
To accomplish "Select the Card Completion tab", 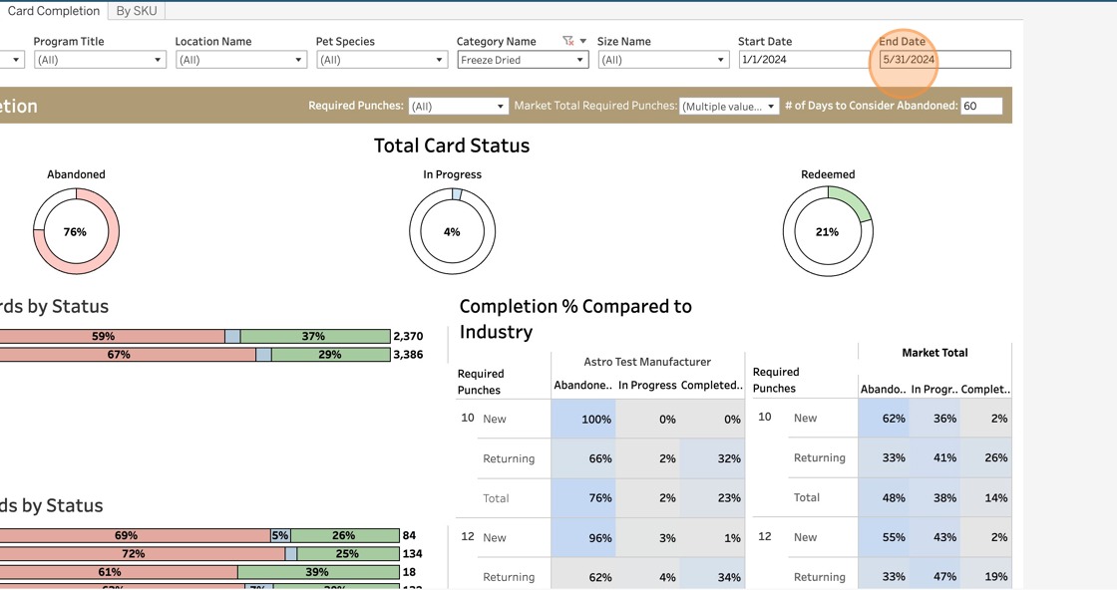I will (x=54, y=11).
